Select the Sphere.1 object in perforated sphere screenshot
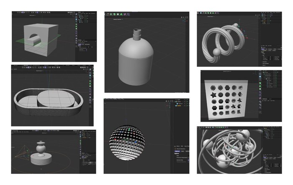The width and height of the screenshot is (293, 185). point(181,104)
